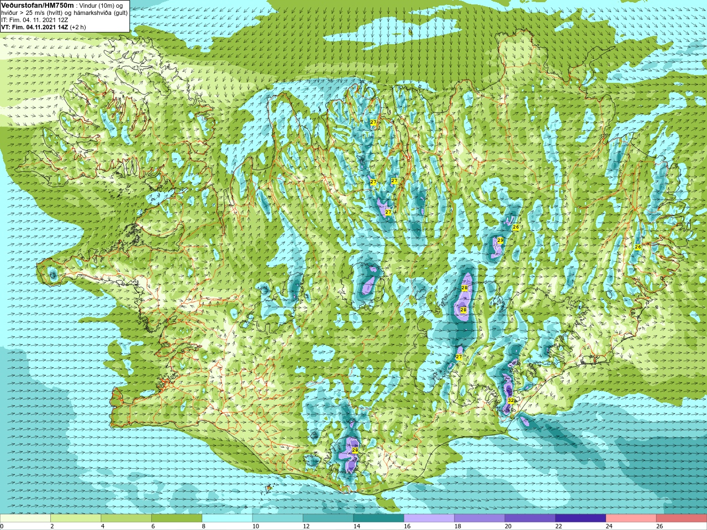Viewport: 707px width, 530px height.
Task: Click the legend scale number 12
Action: click(306, 526)
